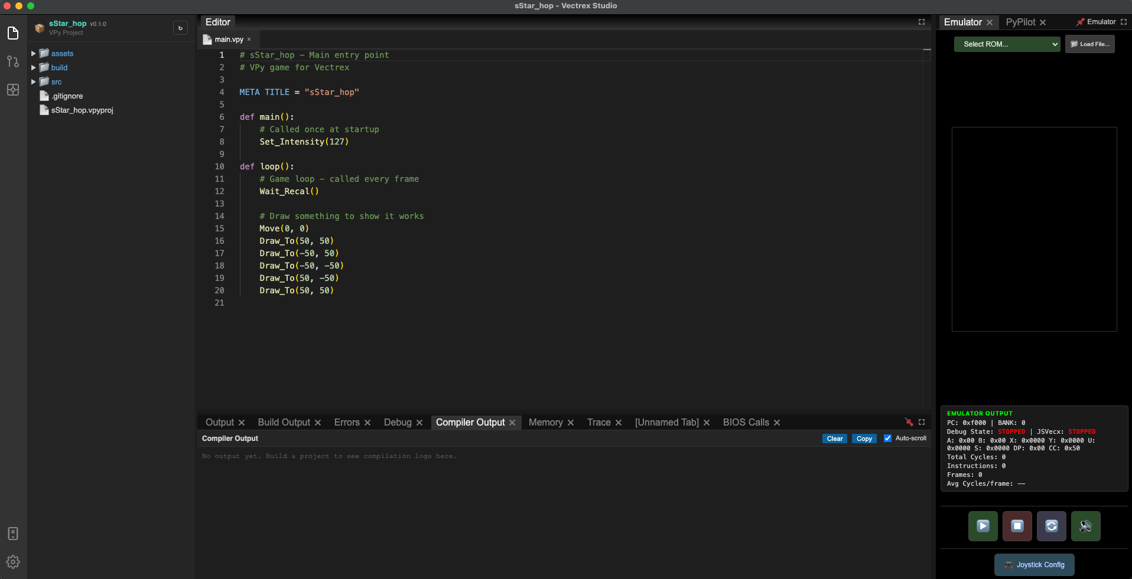
Task: Close the [Unnamed Tab] tab
Action: (x=707, y=423)
